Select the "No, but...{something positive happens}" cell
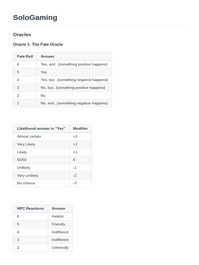The image size is (199, 265). (x=73, y=87)
